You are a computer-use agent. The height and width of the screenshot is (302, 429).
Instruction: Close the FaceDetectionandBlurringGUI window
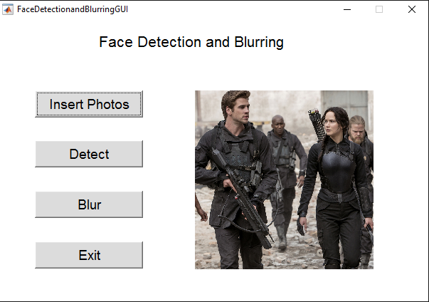coord(411,9)
